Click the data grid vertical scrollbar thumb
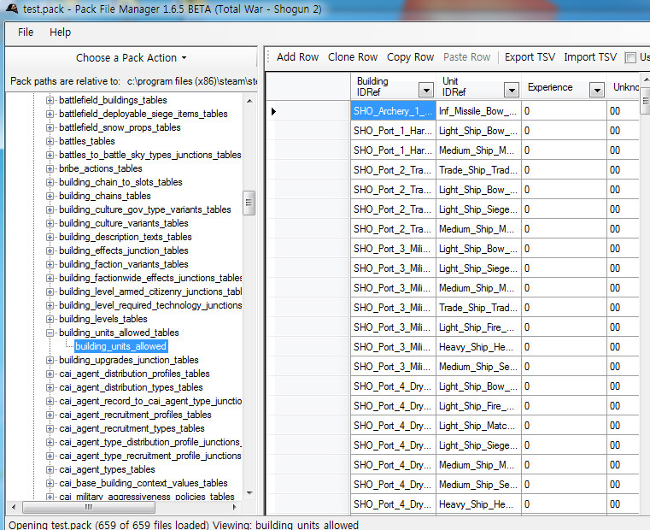 coord(645,100)
